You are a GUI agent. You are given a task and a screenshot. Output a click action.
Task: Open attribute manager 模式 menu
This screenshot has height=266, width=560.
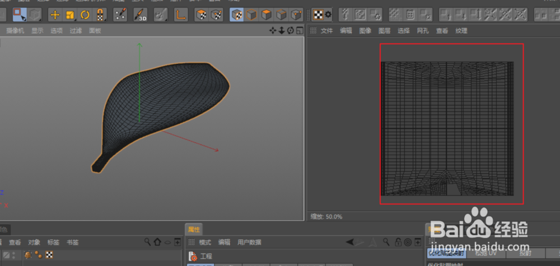click(205, 242)
